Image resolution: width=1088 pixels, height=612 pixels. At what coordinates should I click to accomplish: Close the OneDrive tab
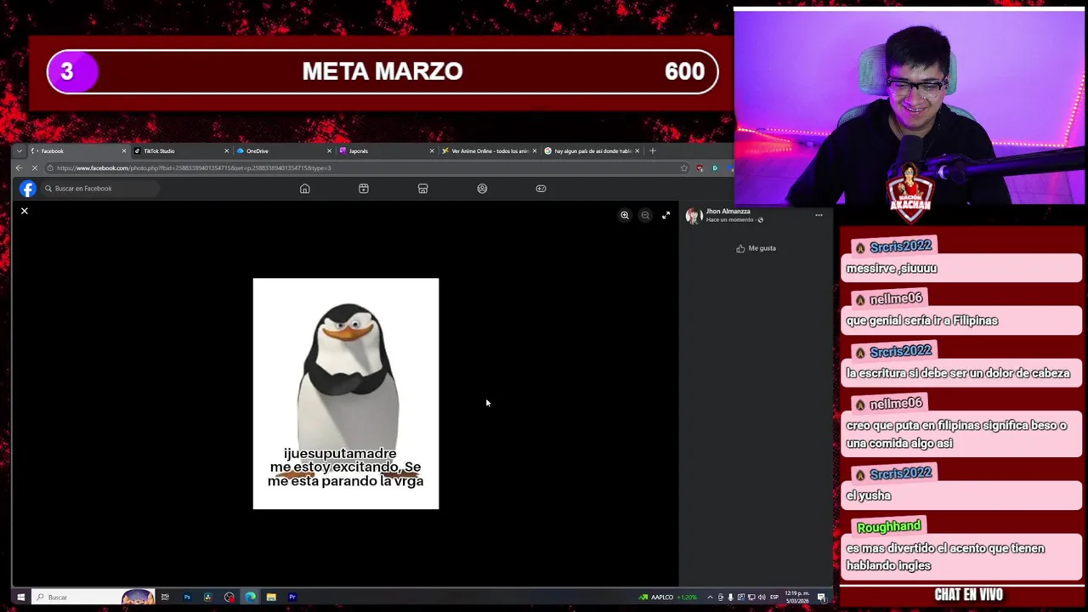329,151
